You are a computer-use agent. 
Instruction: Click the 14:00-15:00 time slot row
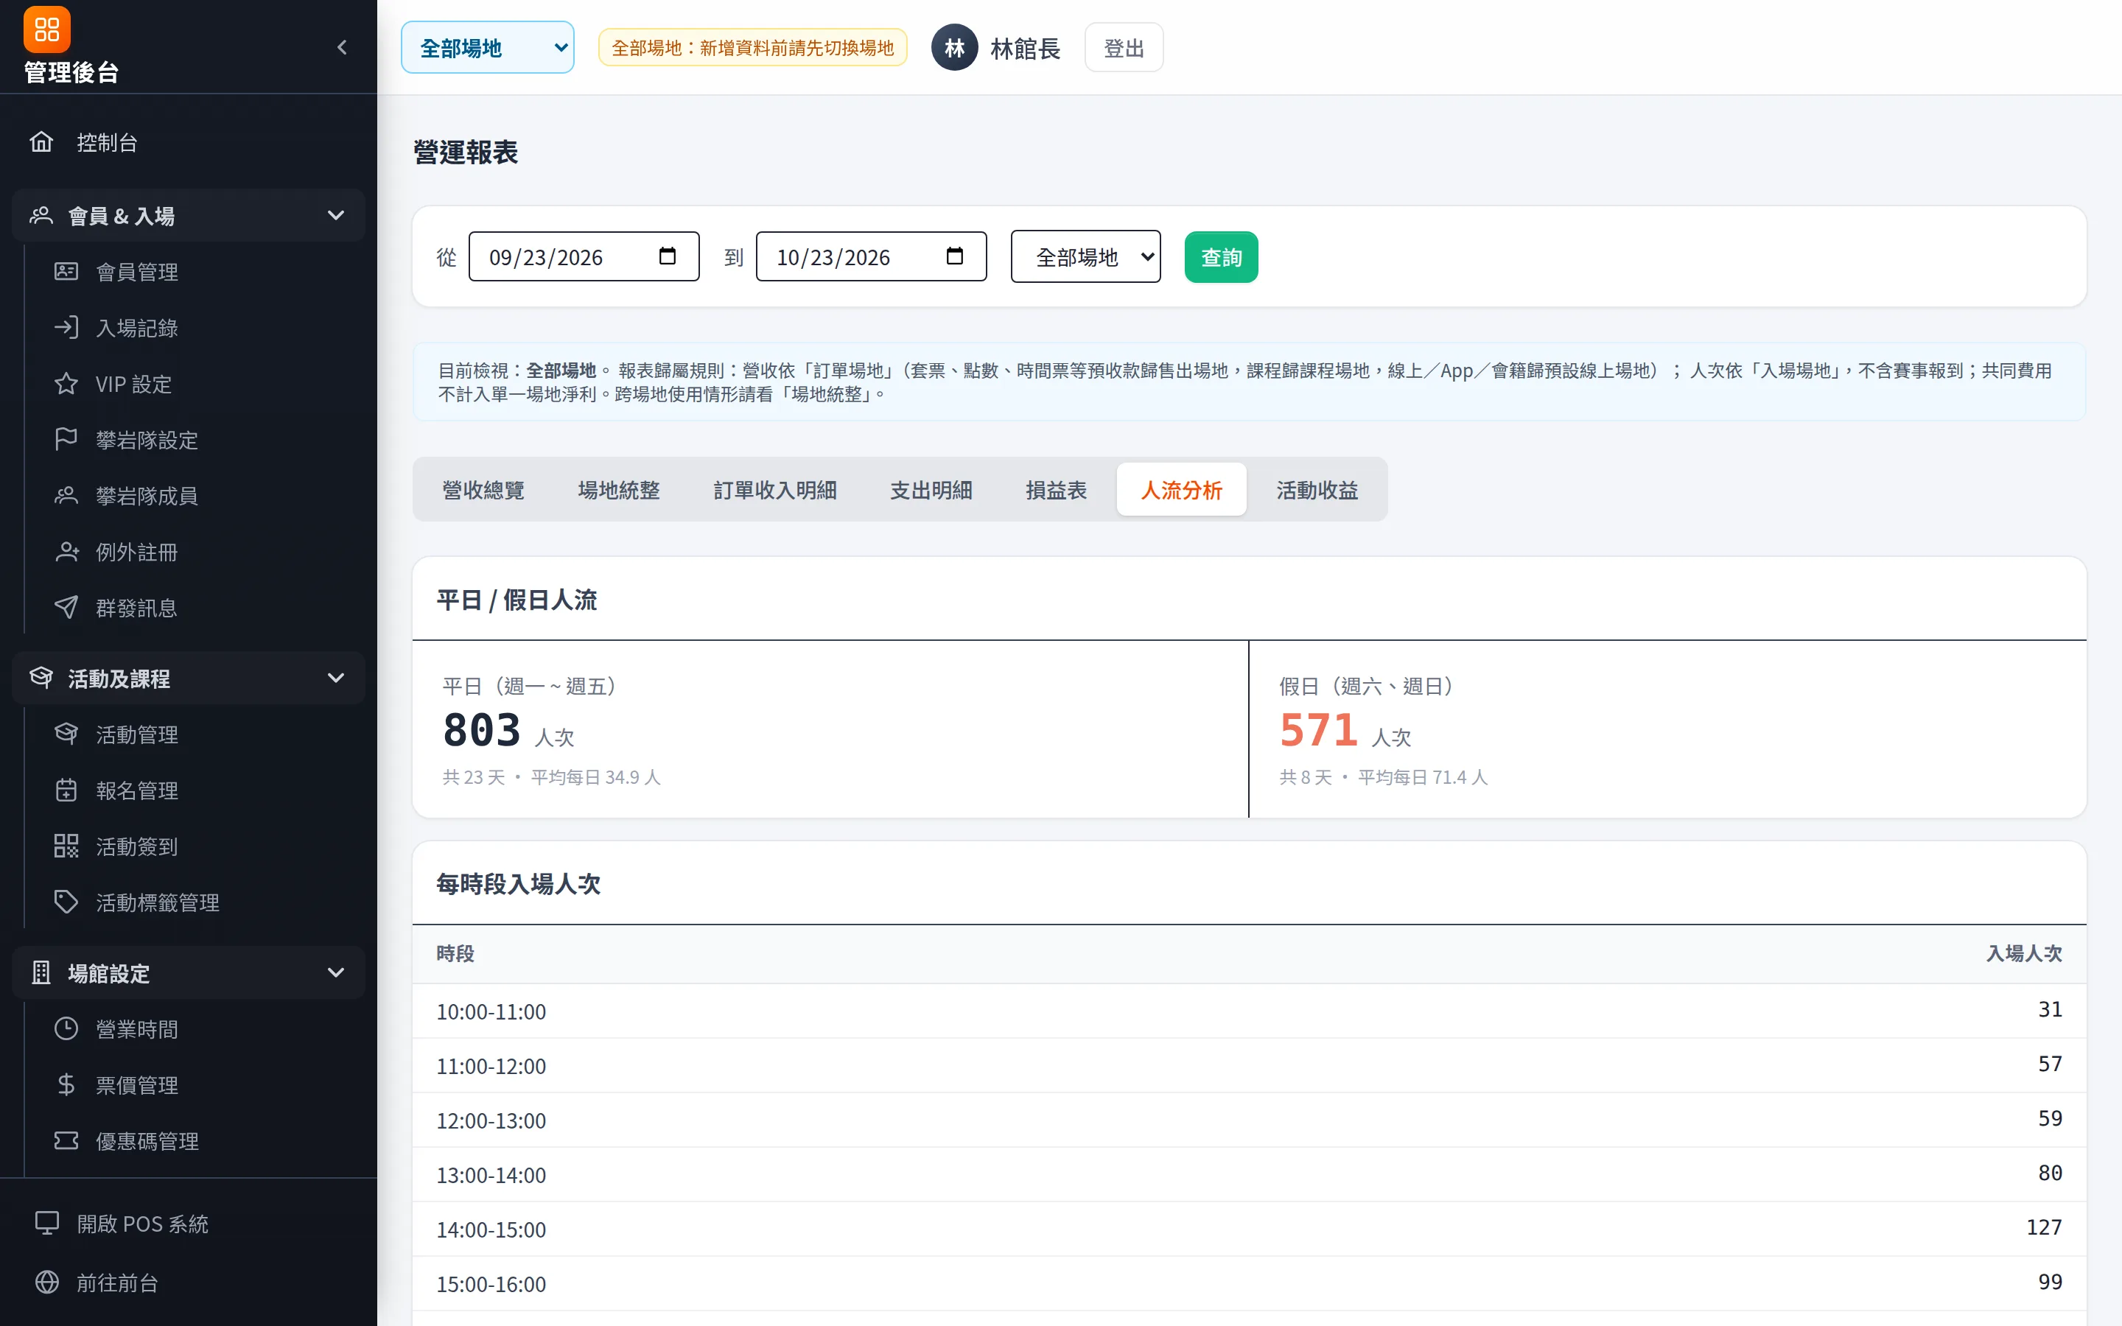(1250, 1229)
